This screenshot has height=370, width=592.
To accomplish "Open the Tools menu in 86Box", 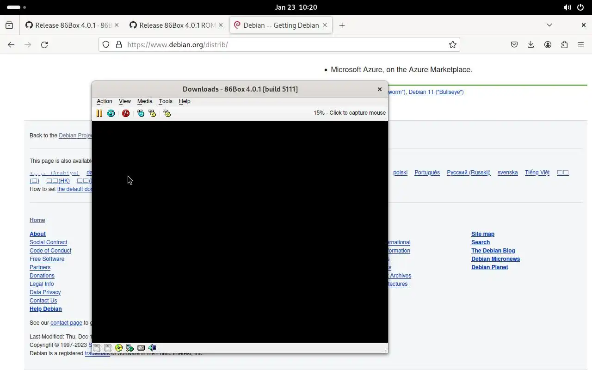I will point(166,101).
